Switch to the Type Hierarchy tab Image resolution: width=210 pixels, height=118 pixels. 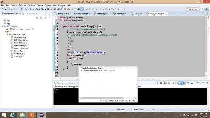point(30,14)
